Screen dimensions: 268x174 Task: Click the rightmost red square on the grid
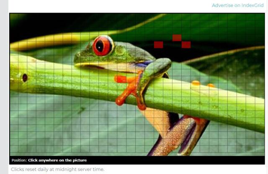(186, 45)
